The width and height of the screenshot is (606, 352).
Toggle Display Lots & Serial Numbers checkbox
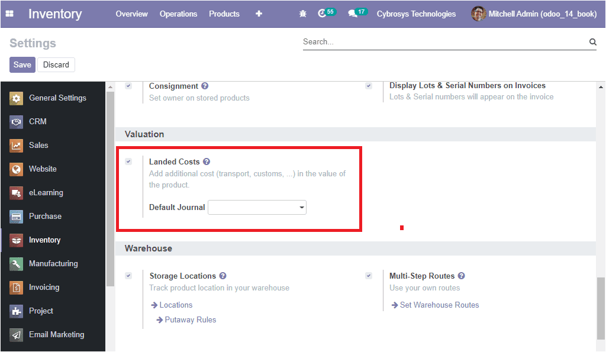[x=369, y=86]
